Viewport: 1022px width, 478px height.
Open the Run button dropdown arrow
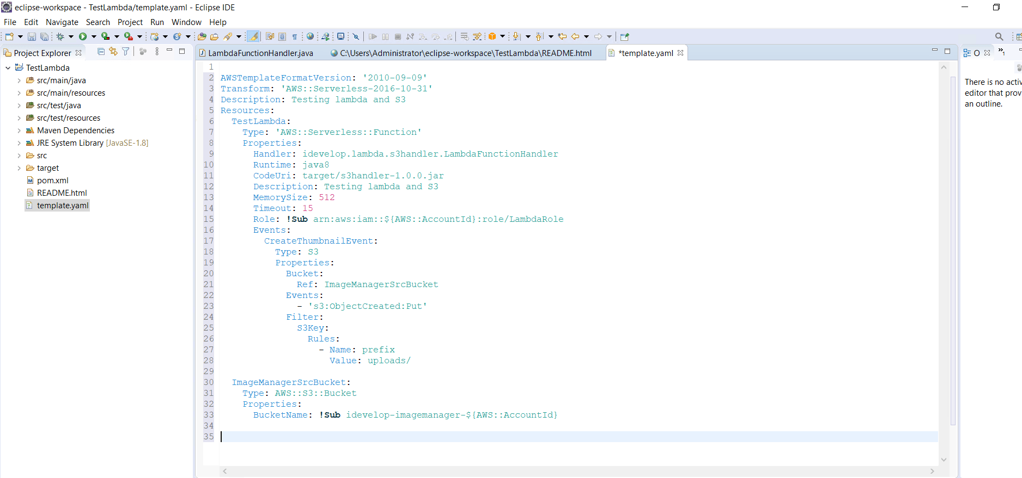(x=94, y=36)
